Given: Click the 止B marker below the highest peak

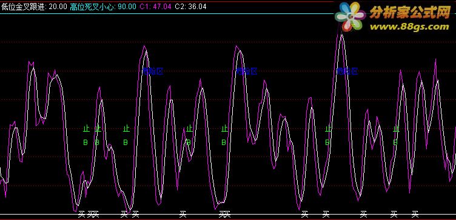Looking at the screenshot, I should click(328, 135).
